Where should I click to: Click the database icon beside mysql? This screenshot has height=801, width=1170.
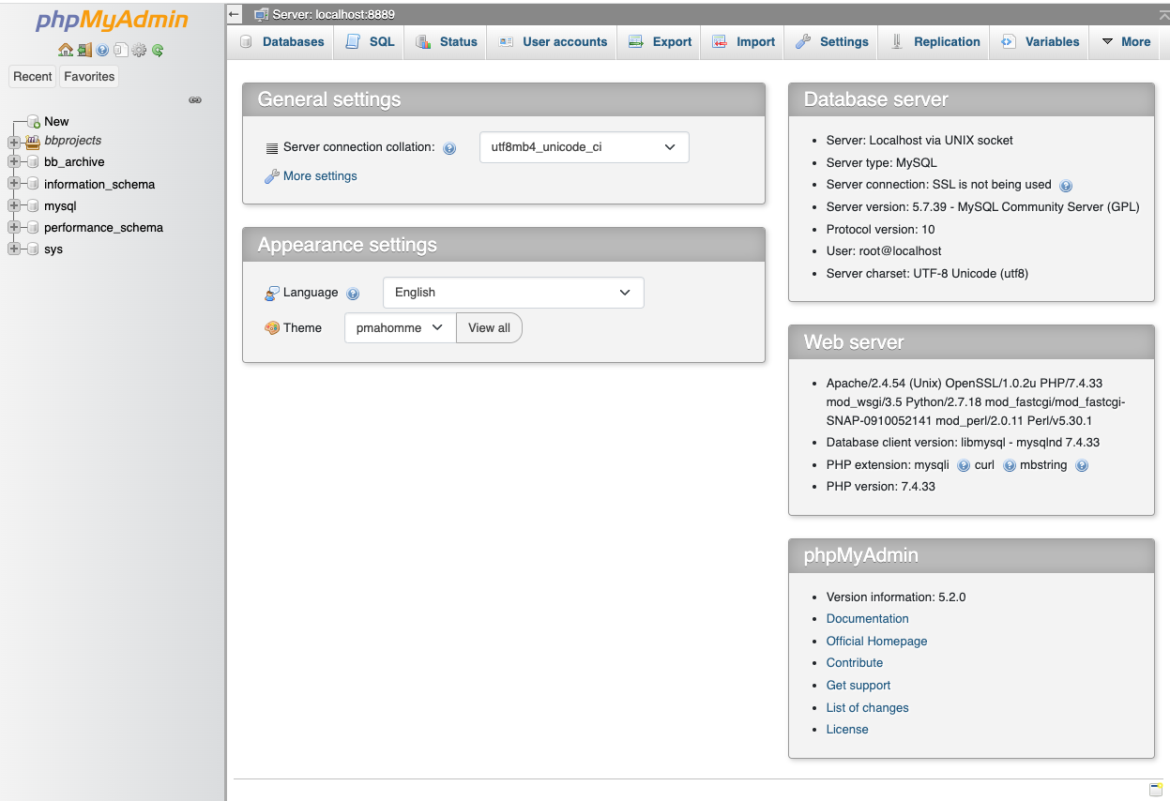pos(33,205)
